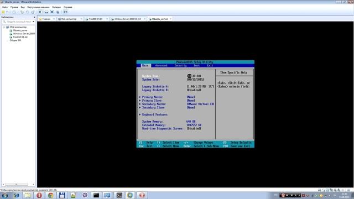Open the power options dropdown arrow in toolbar
The image size is (354, 199).
pos(7,12)
